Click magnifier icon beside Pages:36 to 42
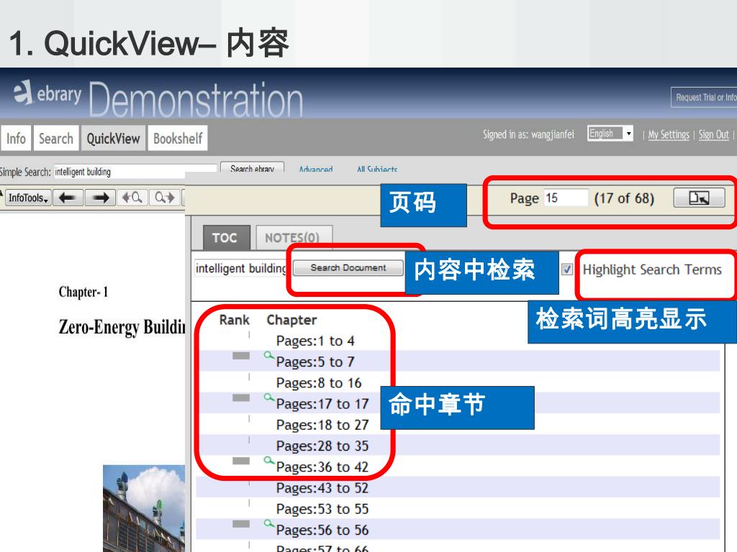 [x=269, y=461]
